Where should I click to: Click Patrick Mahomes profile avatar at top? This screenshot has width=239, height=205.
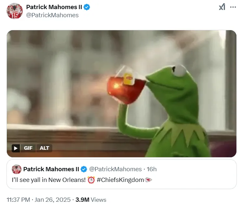(x=15, y=11)
